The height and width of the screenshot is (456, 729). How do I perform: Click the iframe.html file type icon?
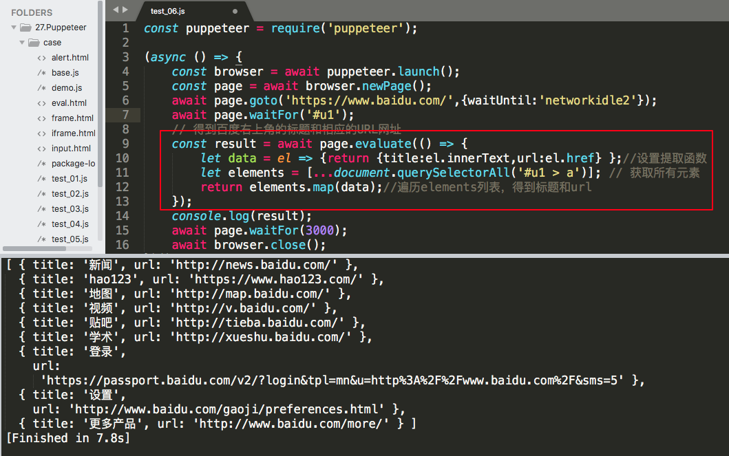(42, 133)
